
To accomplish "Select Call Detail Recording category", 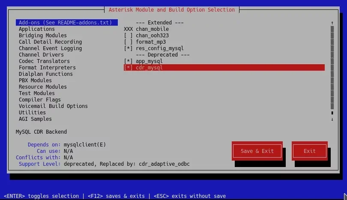I will (50, 42).
